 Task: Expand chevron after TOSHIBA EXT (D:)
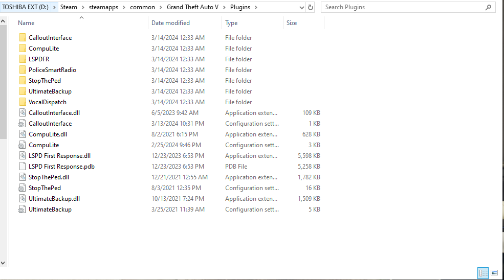tap(54, 7)
